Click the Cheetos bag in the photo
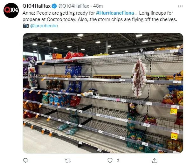Screen dimensions: 186x165 [x=180, y=98]
